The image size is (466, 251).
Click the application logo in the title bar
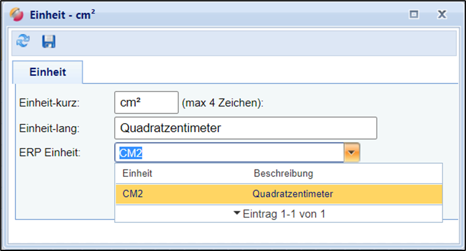tap(17, 13)
